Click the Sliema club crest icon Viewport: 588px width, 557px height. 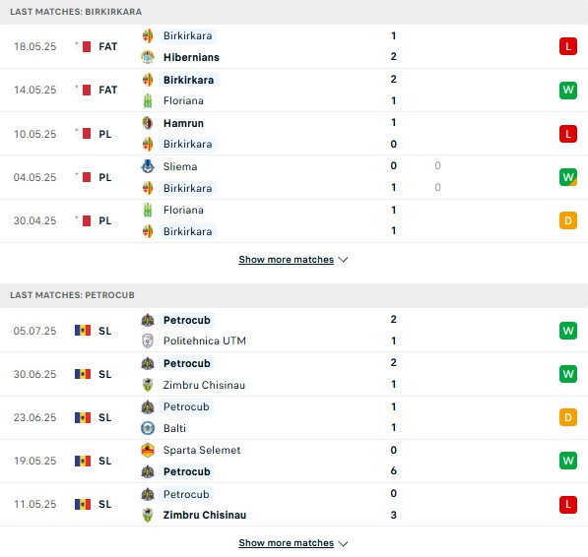click(148, 166)
